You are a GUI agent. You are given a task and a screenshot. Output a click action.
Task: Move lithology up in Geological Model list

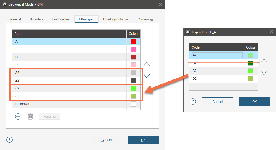[x=147, y=64]
